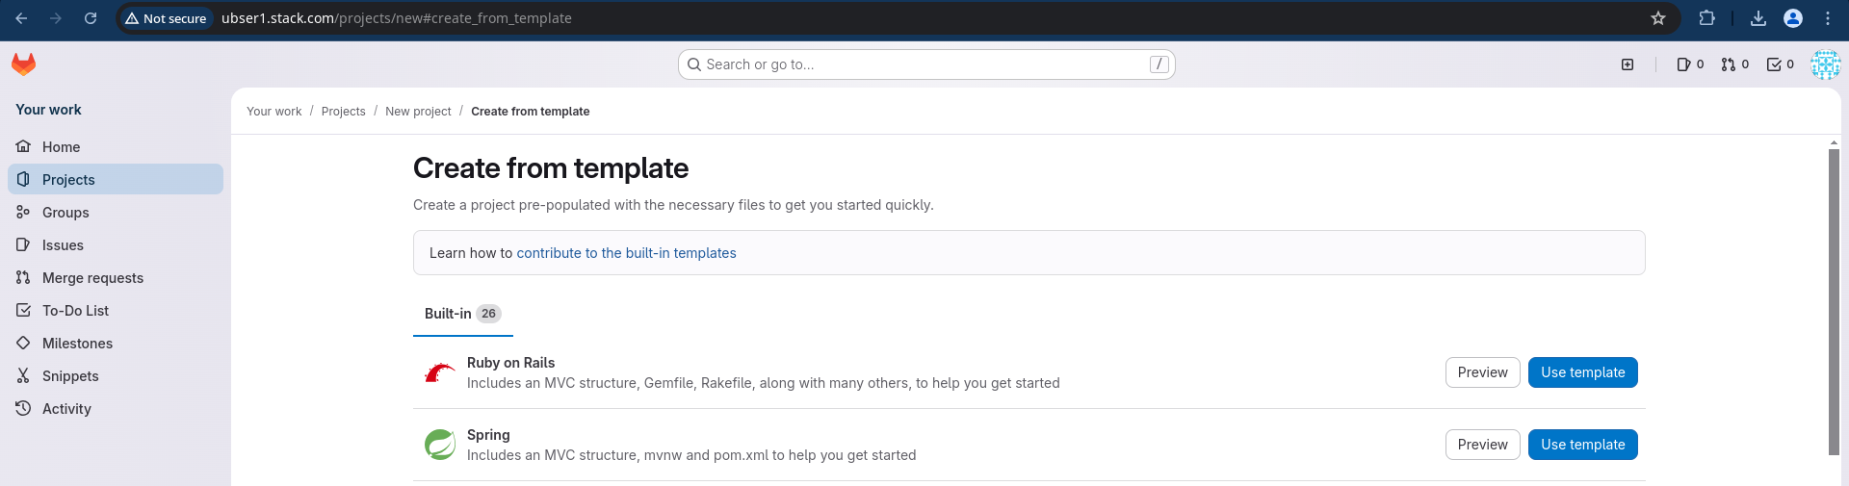Image resolution: width=1849 pixels, height=486 pixels.
Task: Open to-do items counter icon
Action: [x=1781, y=64]
